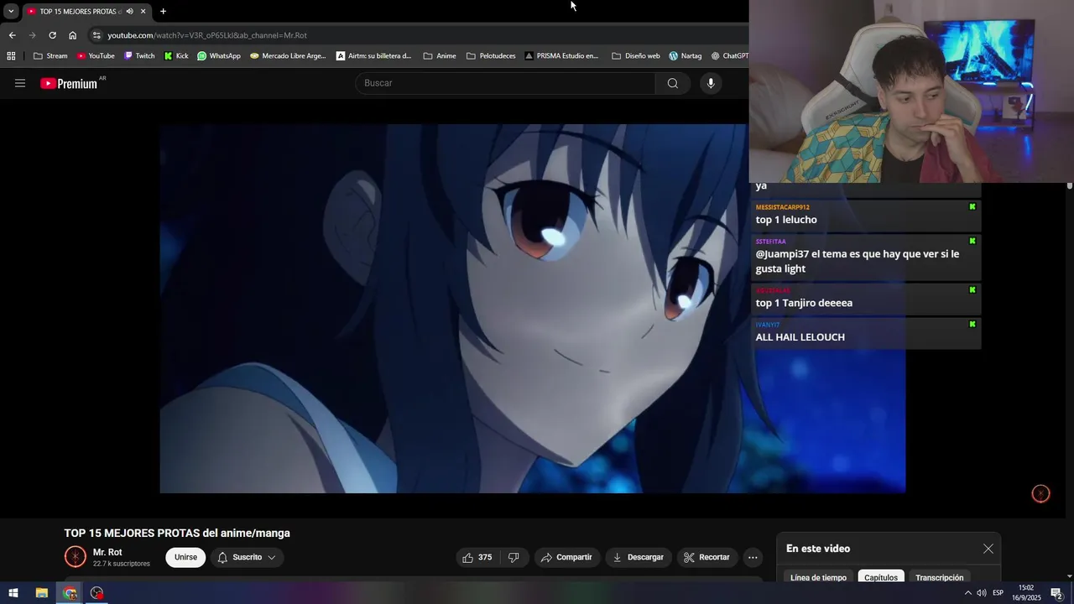Open the Suscrito notification dropdown
The width and height of the screenshot is (1074, 604).
pos(247,557)
